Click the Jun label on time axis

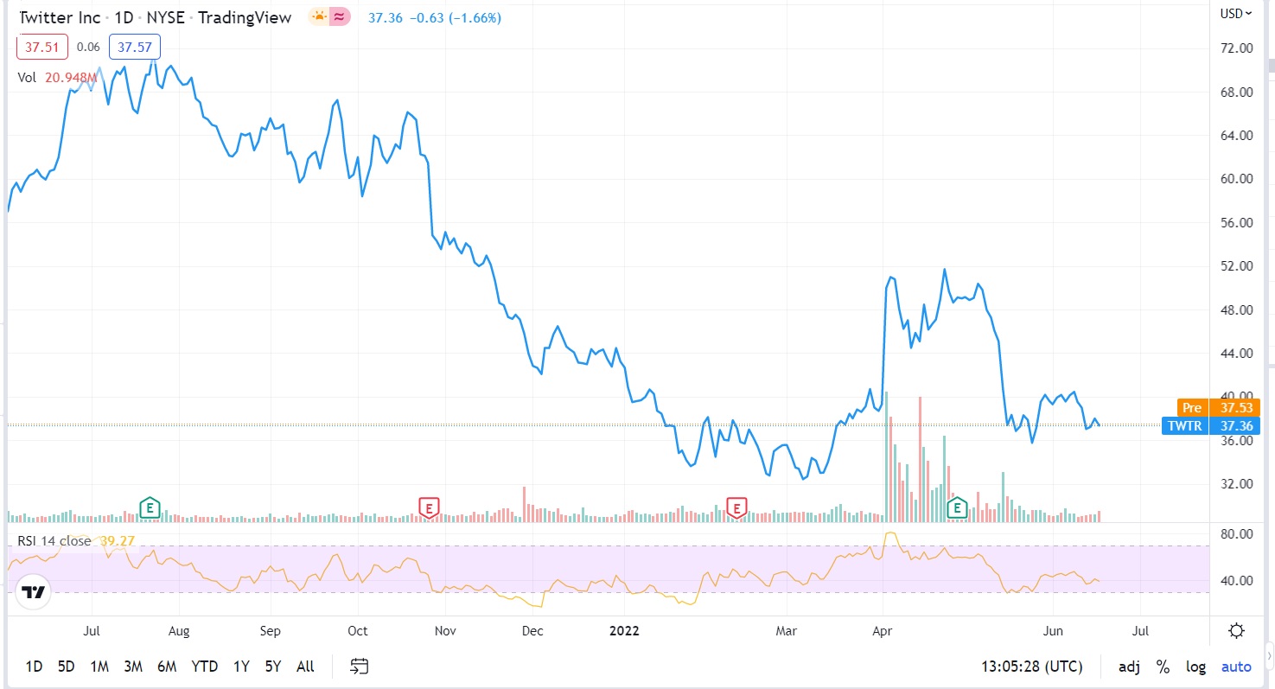point(1052,631)
